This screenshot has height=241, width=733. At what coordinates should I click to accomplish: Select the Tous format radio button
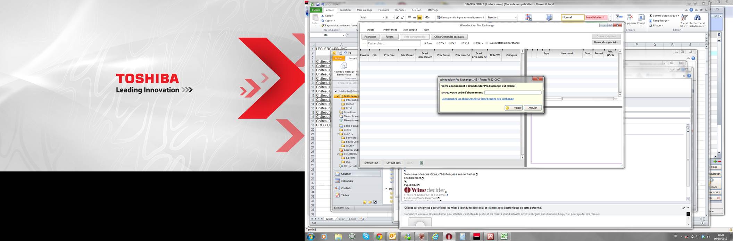tap(425, 43)
